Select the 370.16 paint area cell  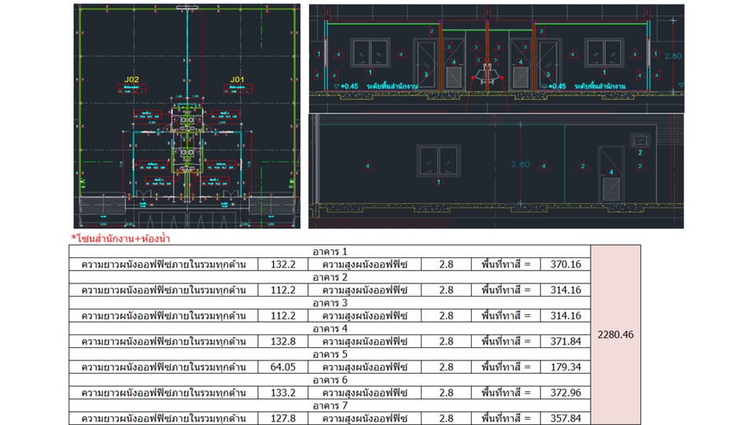click(x=565, y=264)
